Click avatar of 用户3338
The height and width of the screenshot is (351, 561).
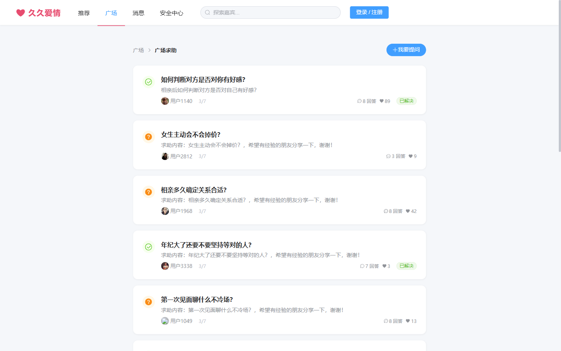(x=165, y=266)
